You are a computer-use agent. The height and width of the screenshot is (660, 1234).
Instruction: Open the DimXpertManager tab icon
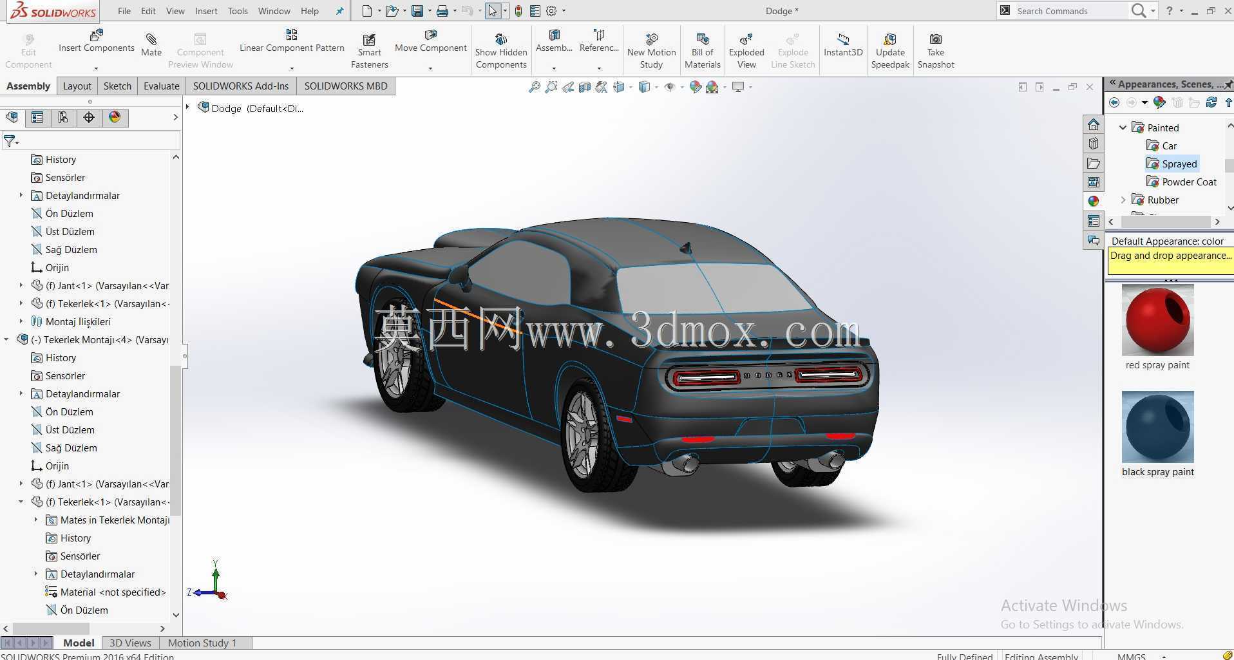tap(89, 117)
